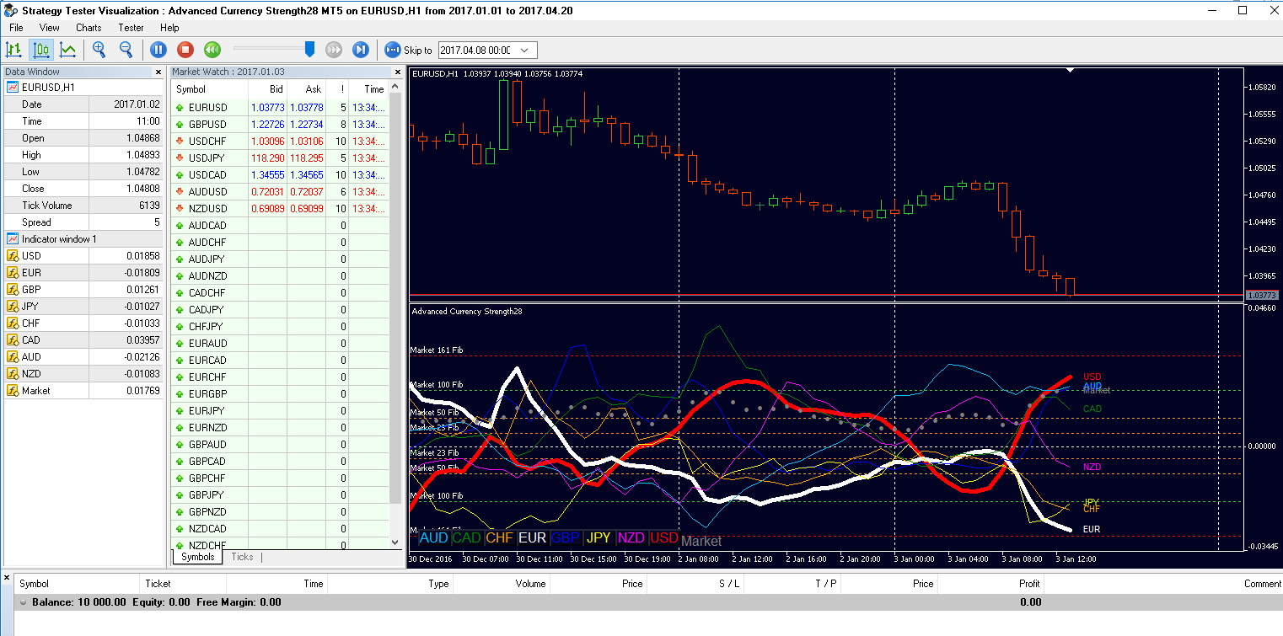Image resolution: width=1283 pixels, height=636 pixels.
Task: Click the Skip to button
Action: 409,50
